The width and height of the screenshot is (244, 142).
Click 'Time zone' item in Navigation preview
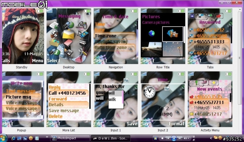click(115, 36)
